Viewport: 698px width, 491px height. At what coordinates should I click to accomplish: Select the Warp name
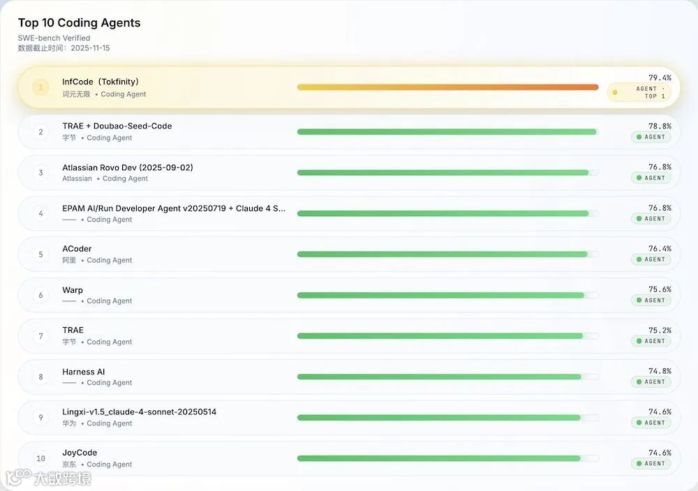pyautogui.click(x=73, y=290)
